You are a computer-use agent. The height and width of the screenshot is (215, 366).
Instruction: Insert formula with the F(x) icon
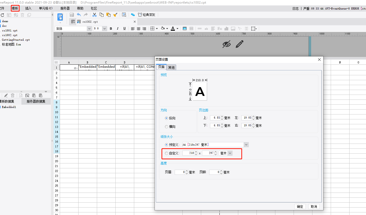(x=220, y=29)
